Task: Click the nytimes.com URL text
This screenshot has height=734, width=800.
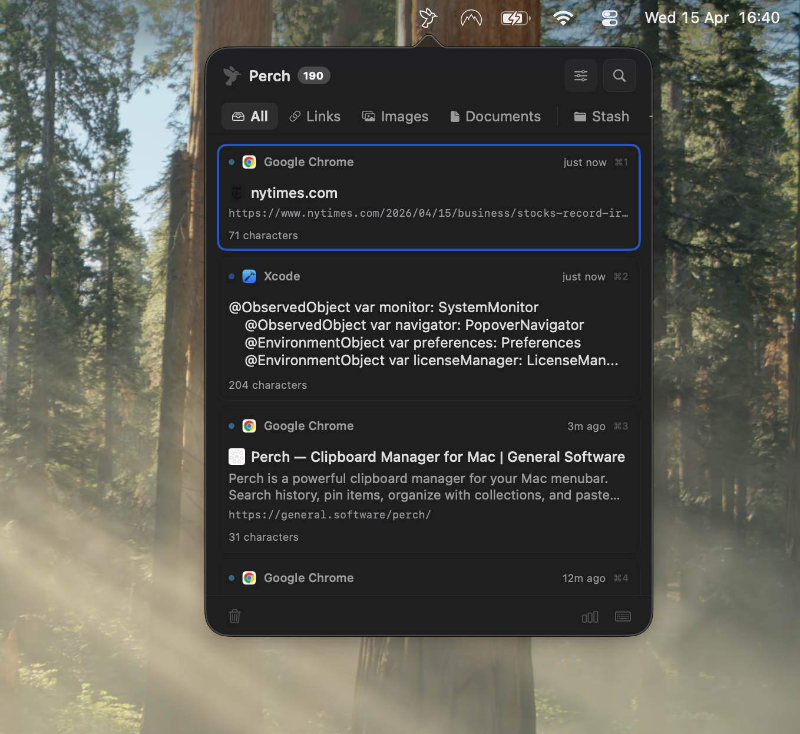Action: coord(428,213)
